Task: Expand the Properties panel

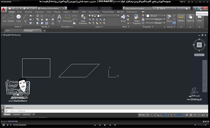Action: click(148, 27)
